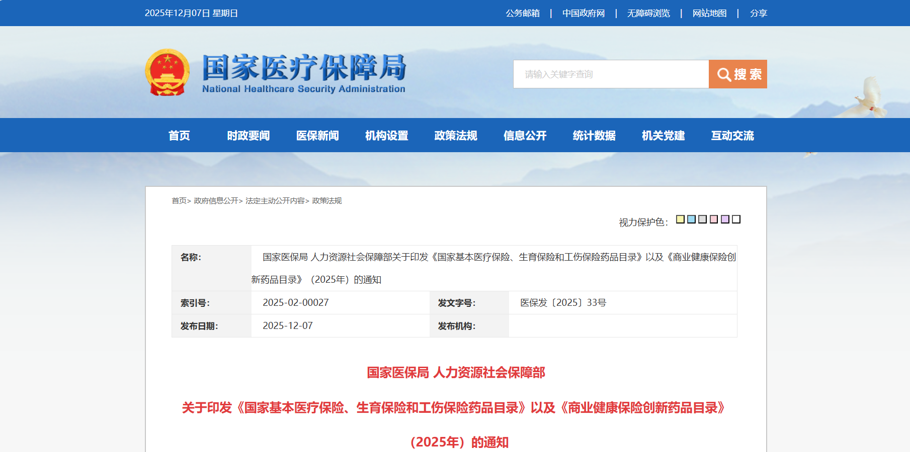Click the 公务邮箱 link in top bar

point(523,13)
